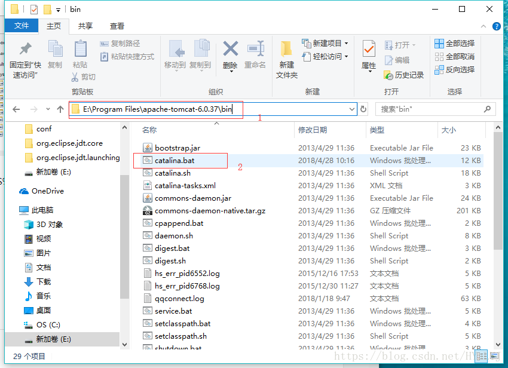The width and height of the screenshot is (508, 368).
Task: Click the search magnifier icon
Action: pos(487,109)
